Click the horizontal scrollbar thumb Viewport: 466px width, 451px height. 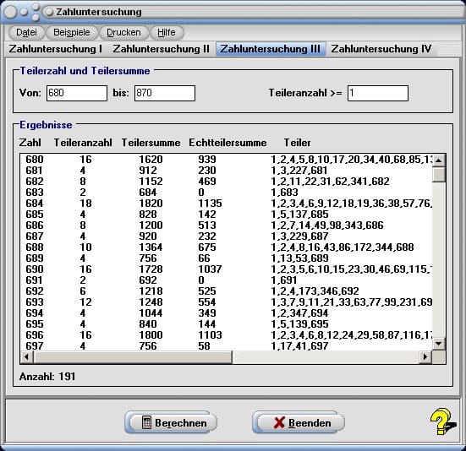click(133, 357)
